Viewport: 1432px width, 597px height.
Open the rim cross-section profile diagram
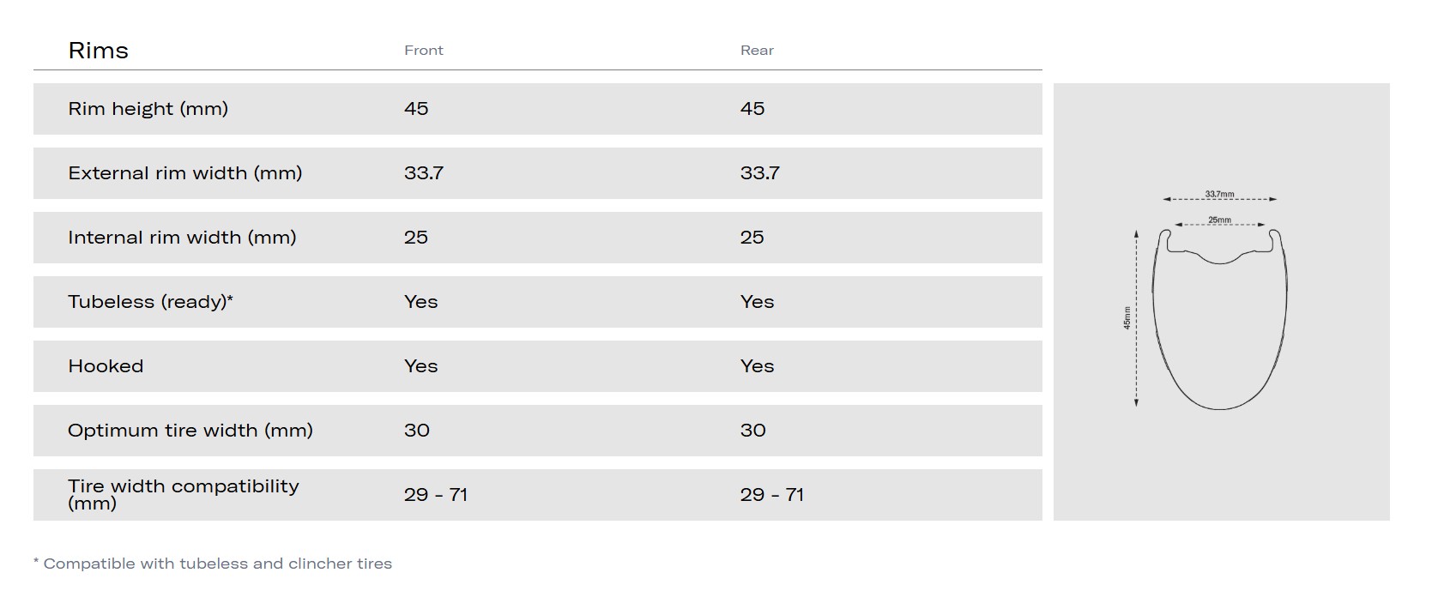click(1219, 319)
